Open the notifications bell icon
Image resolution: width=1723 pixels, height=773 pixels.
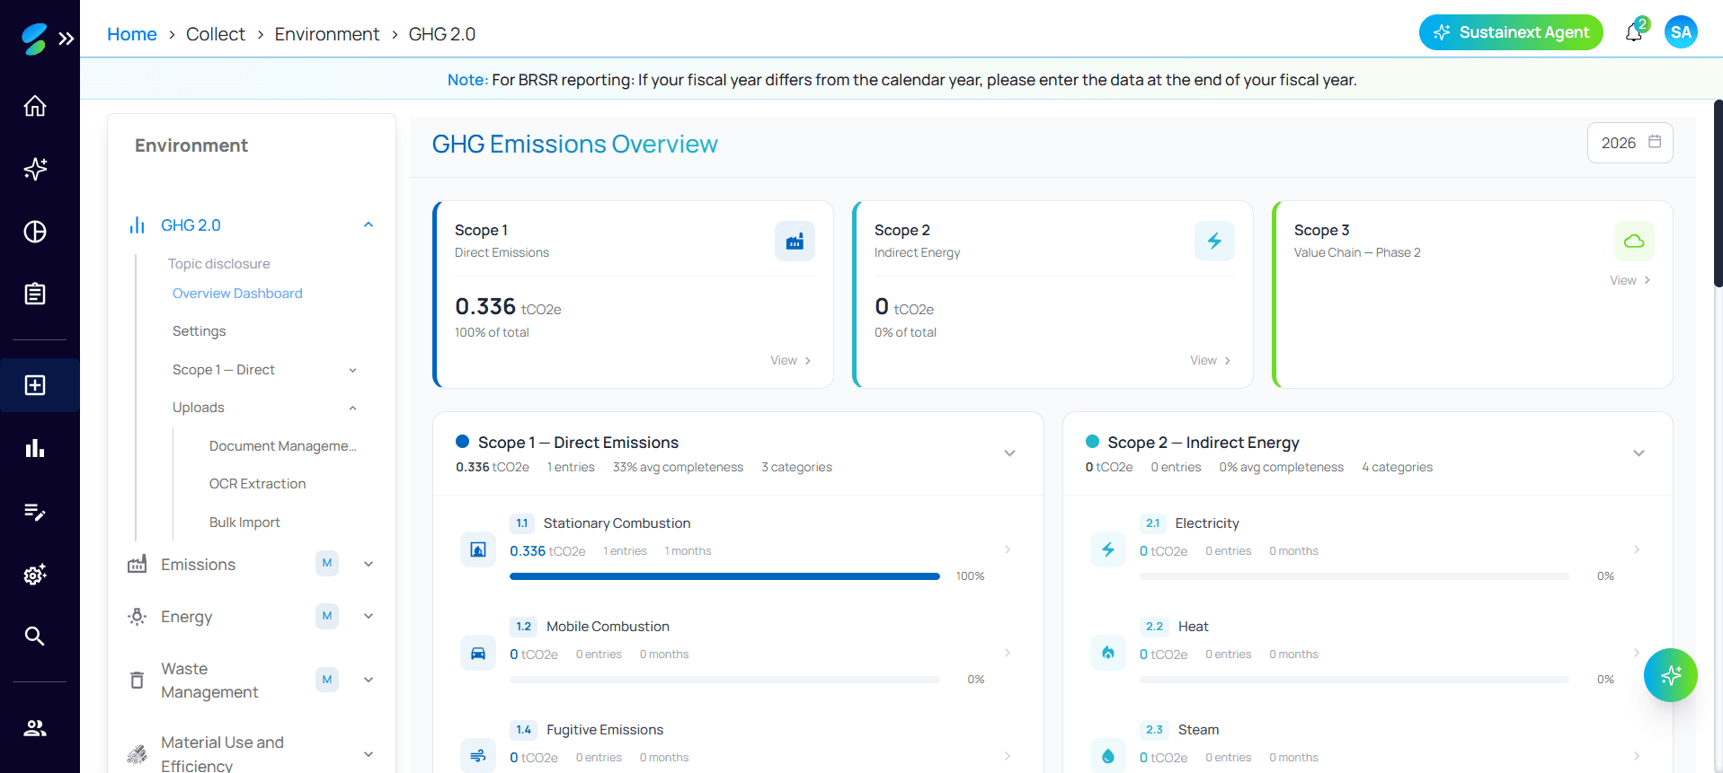click(1634, 33)
